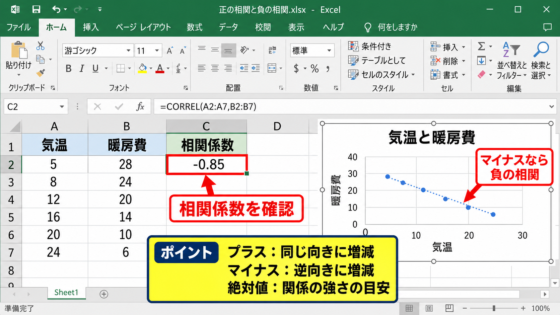Click the orientation text angle icon
This screenshot has width=560, height=315.
tap(244, 50)
